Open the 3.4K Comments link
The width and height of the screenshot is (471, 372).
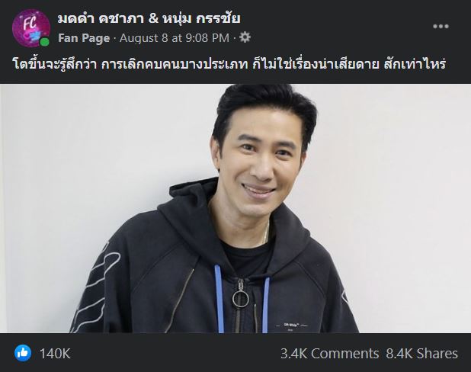tap(329, 354)
